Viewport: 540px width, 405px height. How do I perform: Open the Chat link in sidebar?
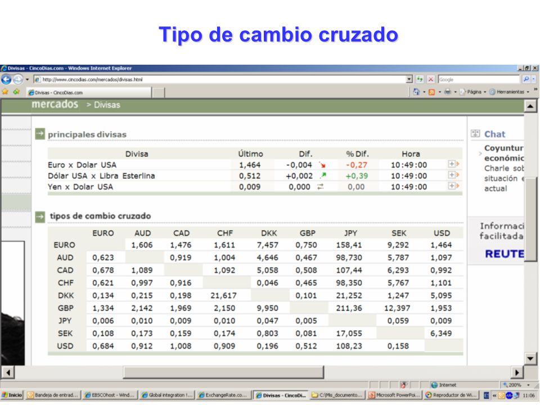coord(494,134)
